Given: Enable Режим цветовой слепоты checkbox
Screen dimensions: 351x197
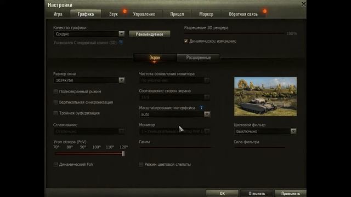Looking at the screenshot, I should 141,164.
